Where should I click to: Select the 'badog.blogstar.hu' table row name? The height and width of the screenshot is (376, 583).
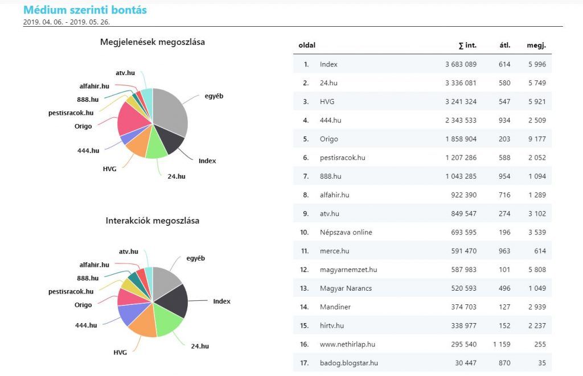(349, 363)
